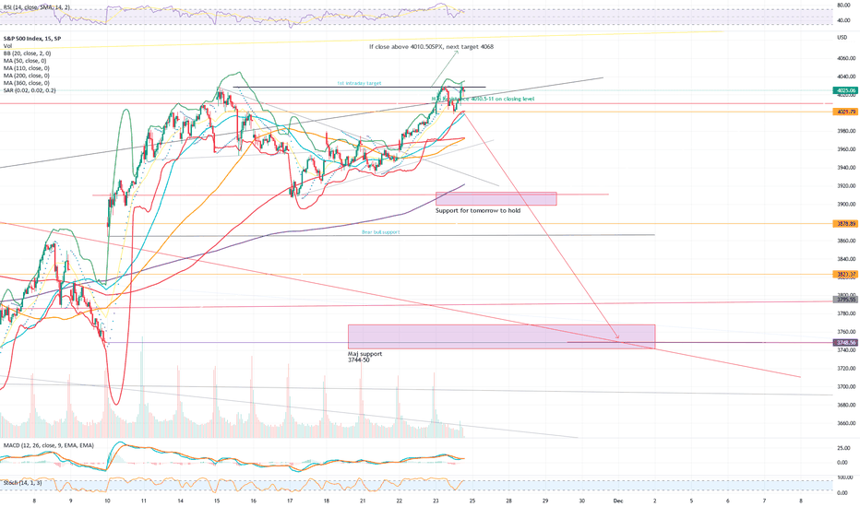Click date 14 on the time axis
Screen dimensions: 860x507
(180, 501)
